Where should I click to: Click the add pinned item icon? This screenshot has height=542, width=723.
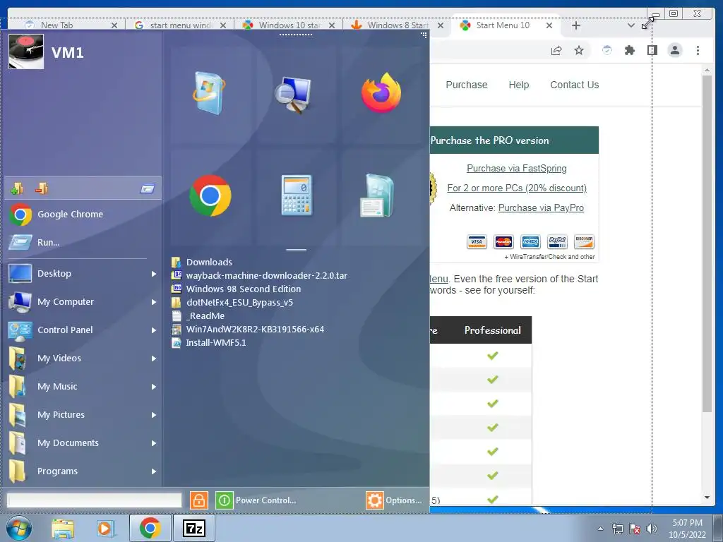(17, 188)
